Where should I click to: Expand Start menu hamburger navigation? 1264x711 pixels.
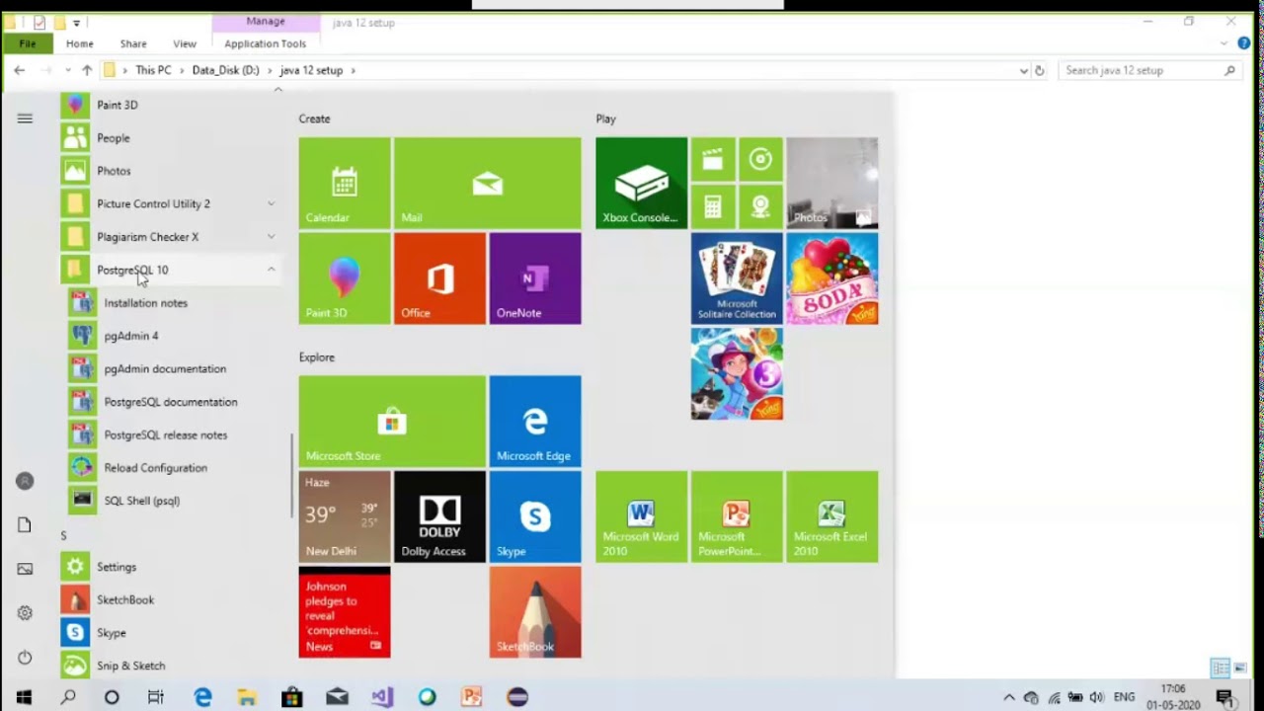click(x=25, y=118)
